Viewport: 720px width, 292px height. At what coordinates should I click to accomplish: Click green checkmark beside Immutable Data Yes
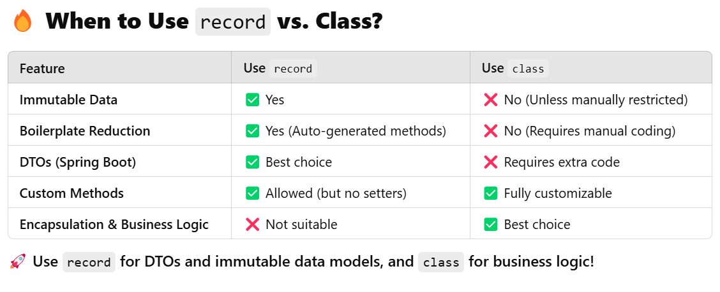click(252, 100)
